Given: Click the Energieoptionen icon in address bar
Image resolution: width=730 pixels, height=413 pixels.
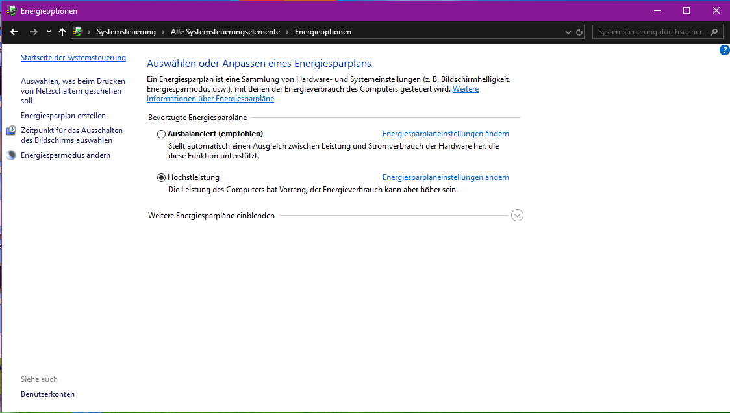Looking at the screenshot, I should point(78,32).
